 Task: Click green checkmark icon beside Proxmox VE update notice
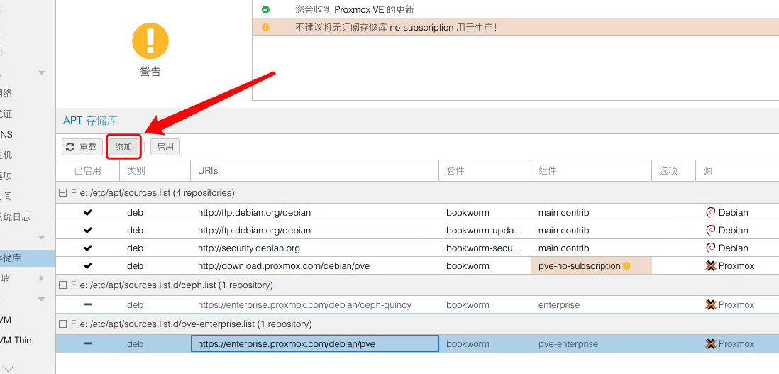265,9
